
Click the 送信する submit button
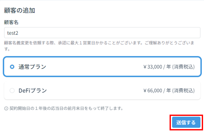pos(186,122)
